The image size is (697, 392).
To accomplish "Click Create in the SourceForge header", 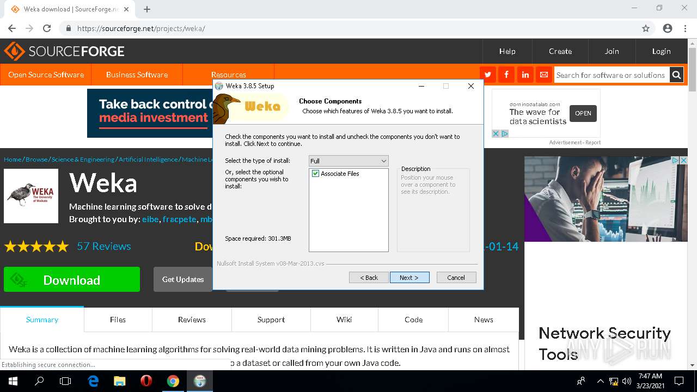I will (x=560, y=51).
